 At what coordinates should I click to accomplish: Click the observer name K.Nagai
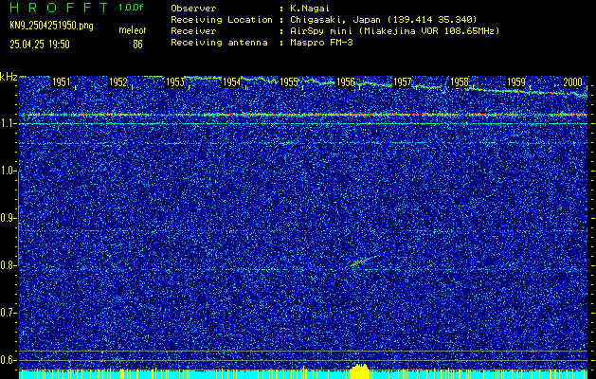[x=310, y=9]
